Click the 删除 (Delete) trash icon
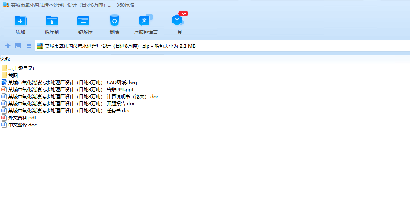This screenshot has width=410, height=206. pos(115,20)
